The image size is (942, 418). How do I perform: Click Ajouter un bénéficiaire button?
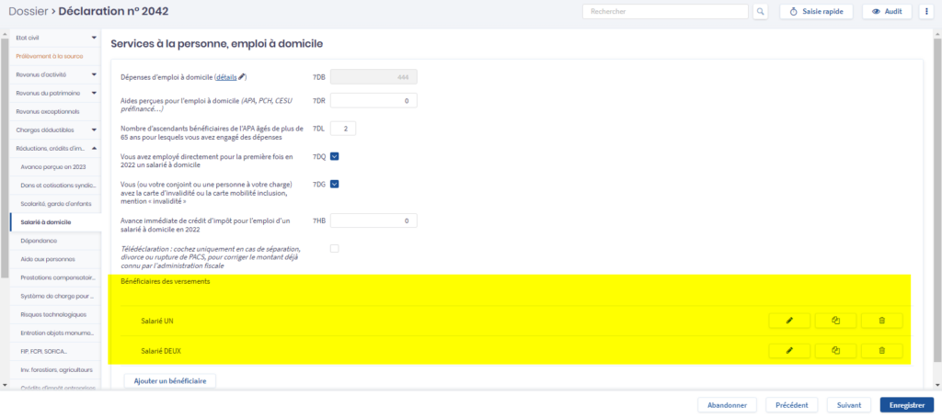pos(169,380)
